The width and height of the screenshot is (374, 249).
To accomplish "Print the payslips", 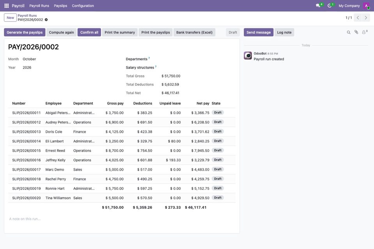I will click(x=156, y=32).
